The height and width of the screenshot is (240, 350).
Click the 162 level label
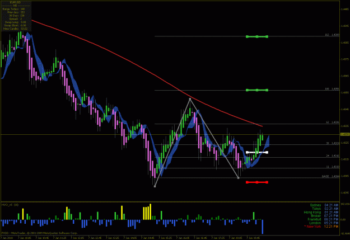(332, 35)
